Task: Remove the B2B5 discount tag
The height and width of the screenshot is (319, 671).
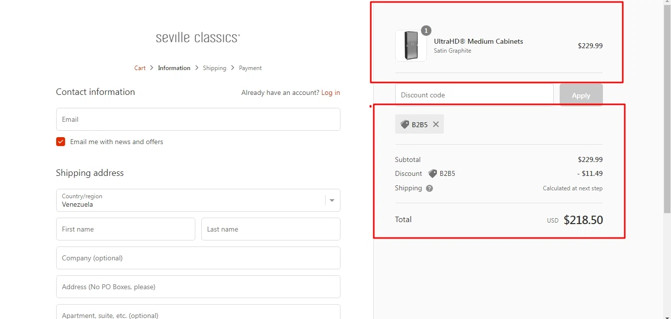Action: click(436, 124)
